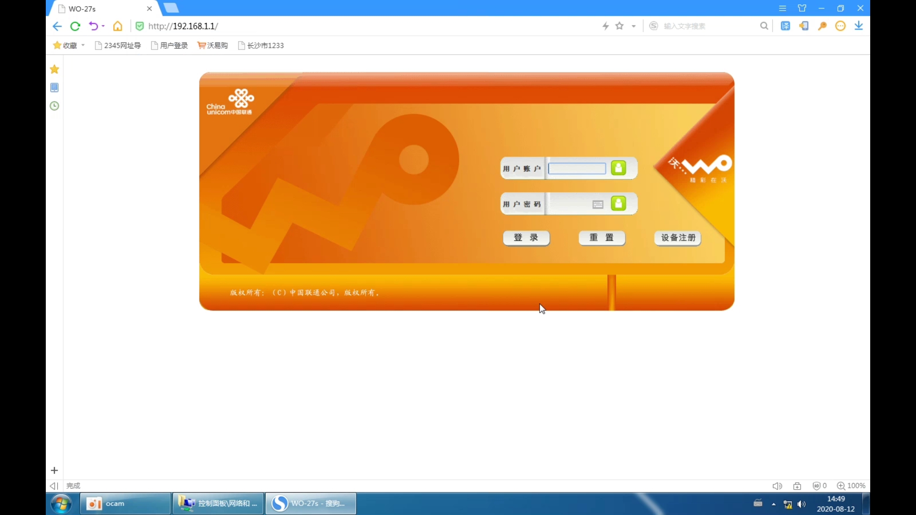
Task: Open the 用户登录 bookmark
Action: (169, 45)
